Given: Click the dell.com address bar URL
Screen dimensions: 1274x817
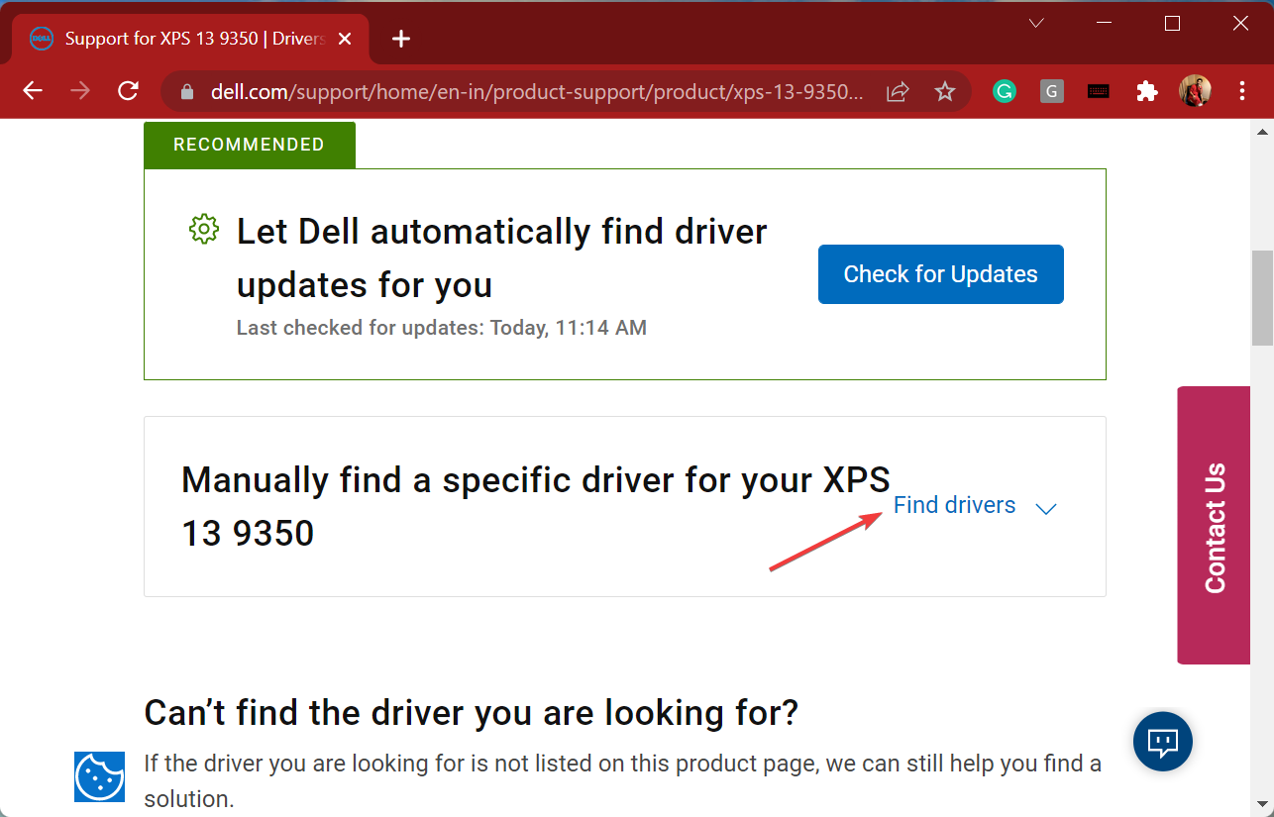Looking at the screenshot, I should [x=537, y=92].
